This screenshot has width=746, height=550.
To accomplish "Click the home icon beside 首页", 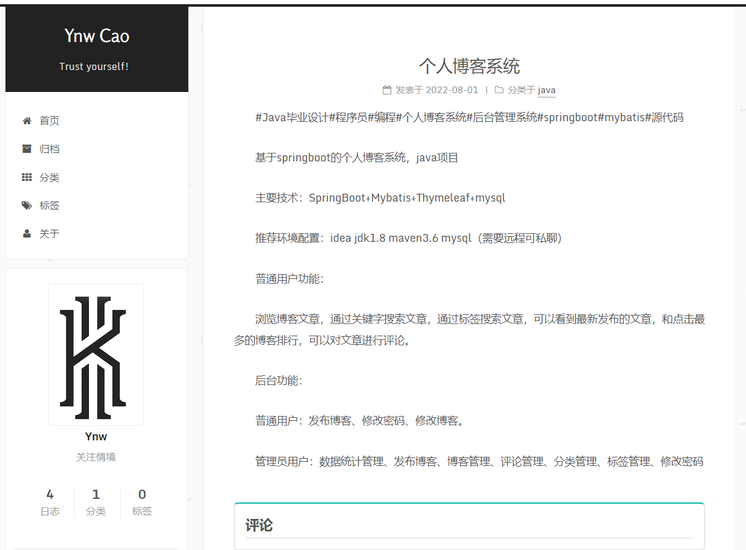I will 27,121.
